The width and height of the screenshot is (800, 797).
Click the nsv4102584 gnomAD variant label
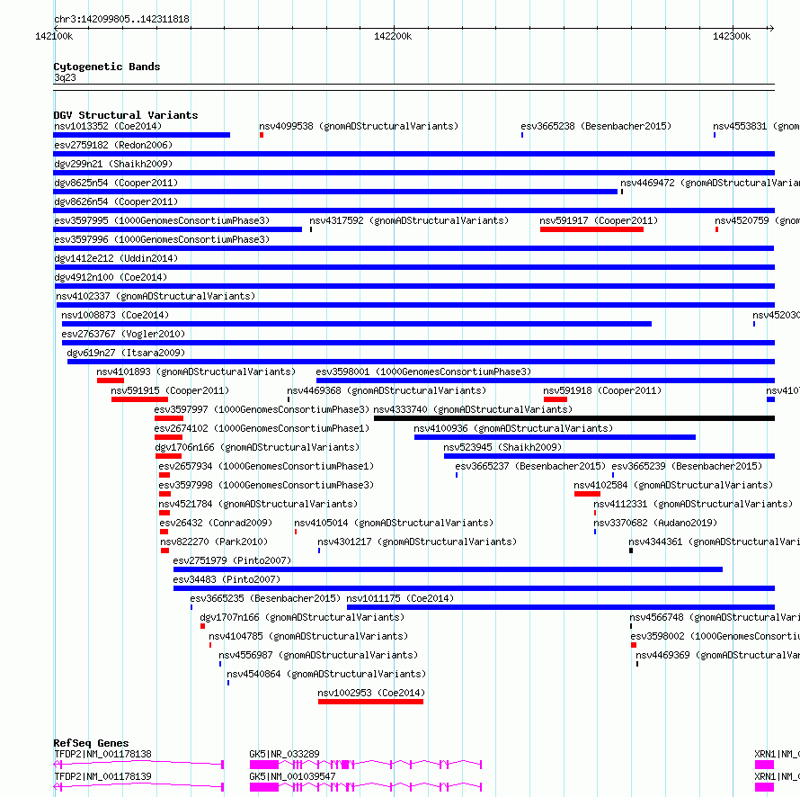pyautogui.click(x=673, y=485)
